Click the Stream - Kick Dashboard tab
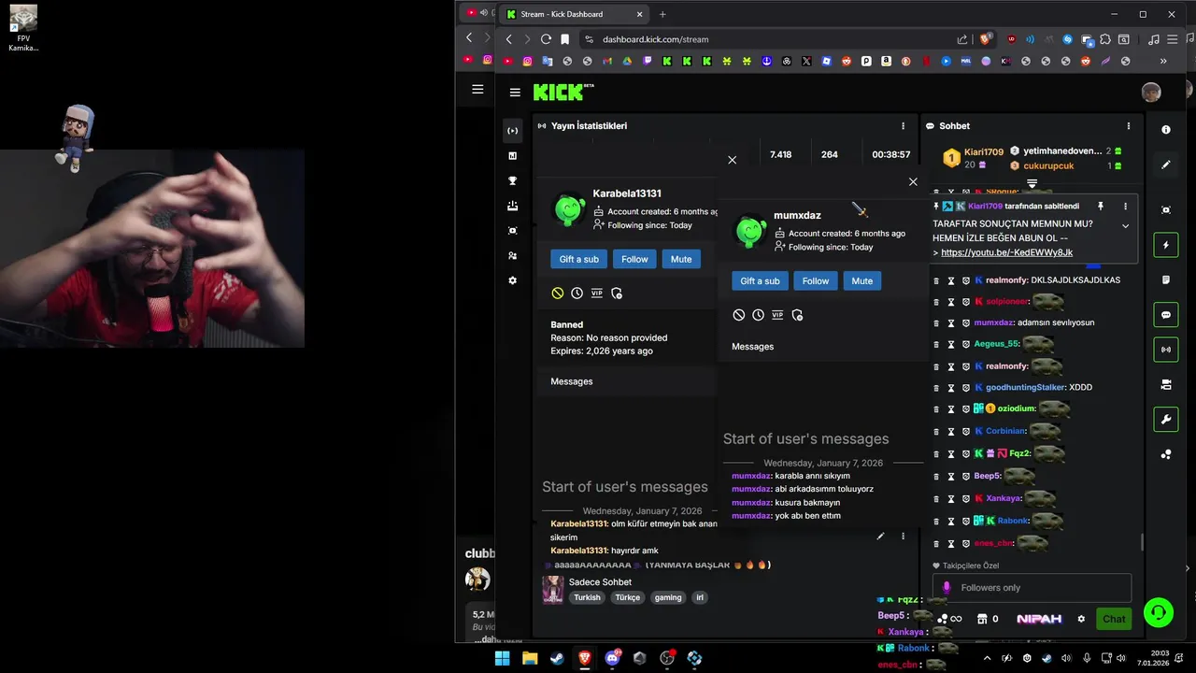 [575, 14]
